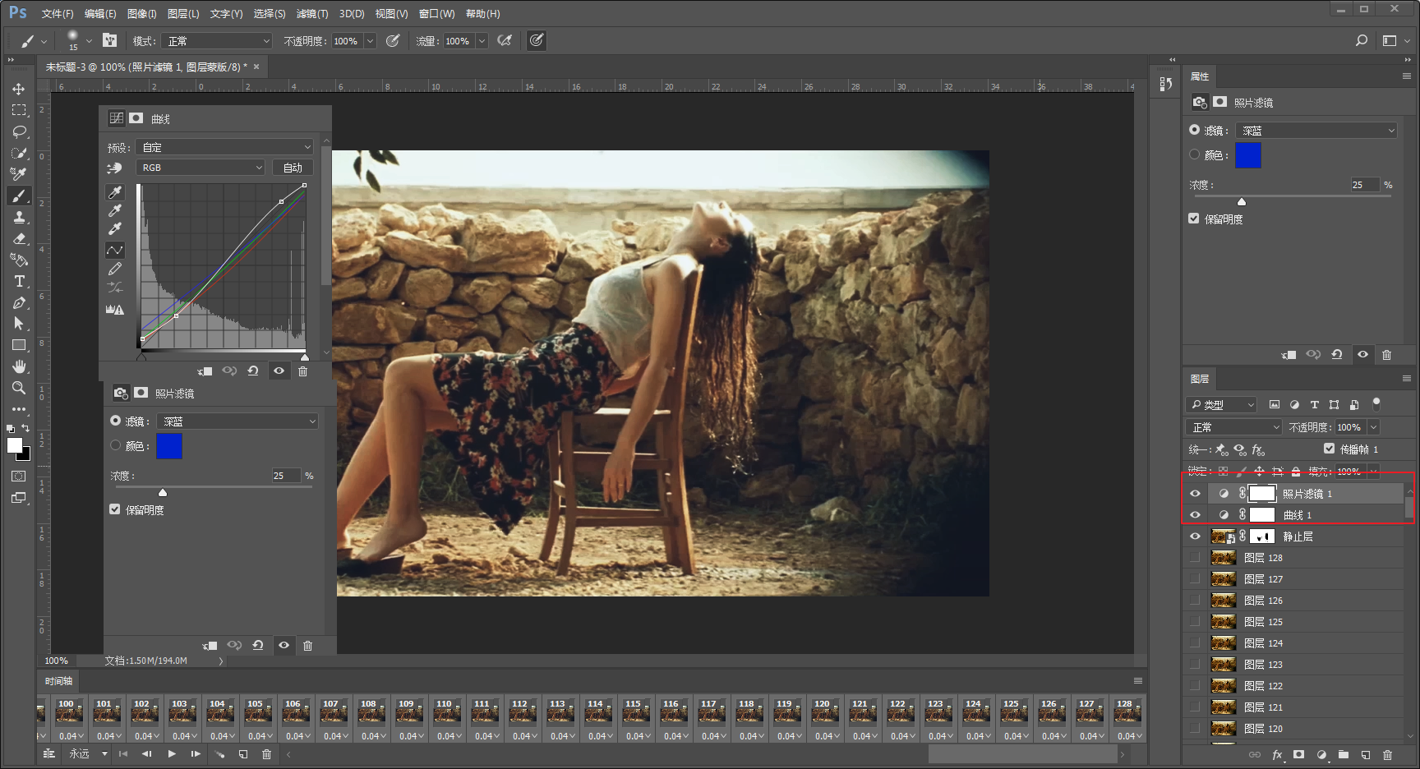
Task: Select the Clone Stamp tool
Action: pos(19,218)
